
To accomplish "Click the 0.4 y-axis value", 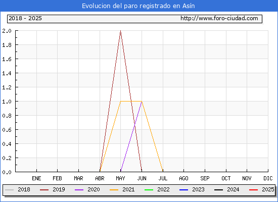I will click(7, 144).
